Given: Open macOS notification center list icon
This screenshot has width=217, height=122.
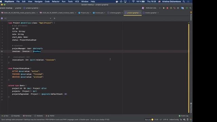Looking at the screenshot, I should pos(188,1).
